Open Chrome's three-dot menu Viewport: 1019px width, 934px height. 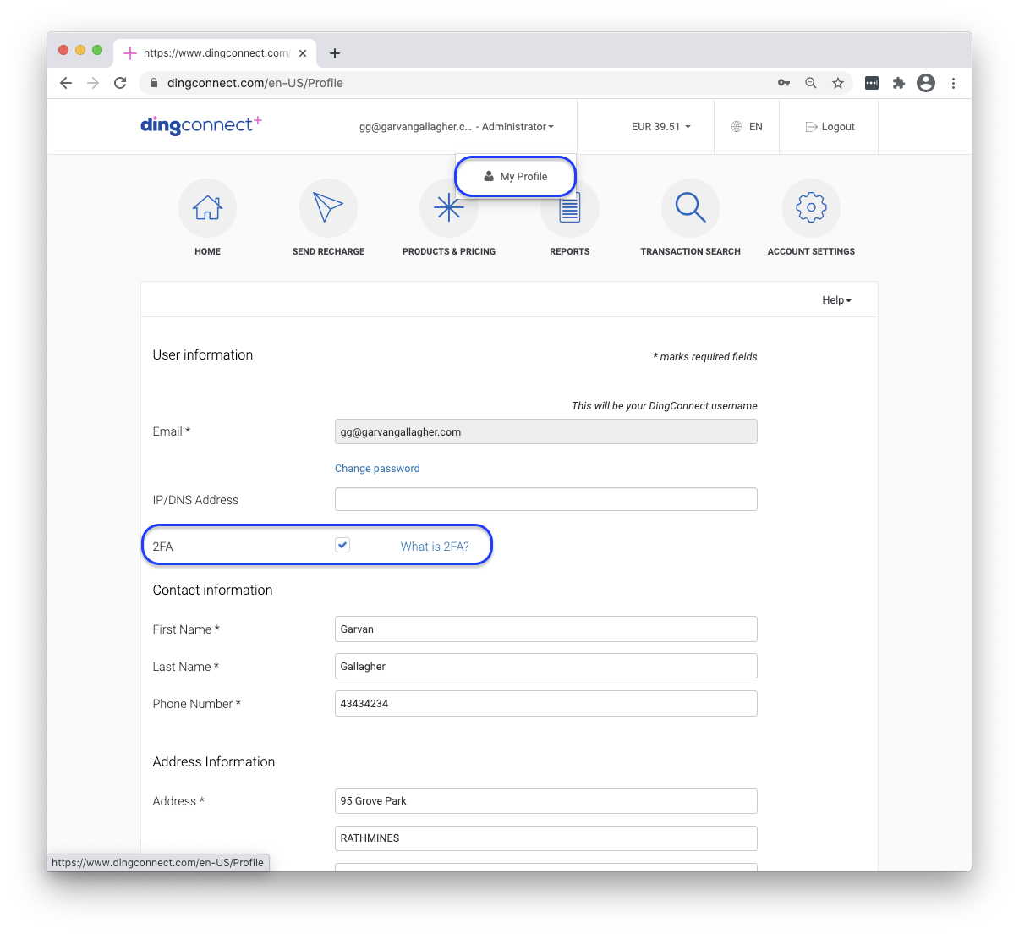tap(953, 83)
